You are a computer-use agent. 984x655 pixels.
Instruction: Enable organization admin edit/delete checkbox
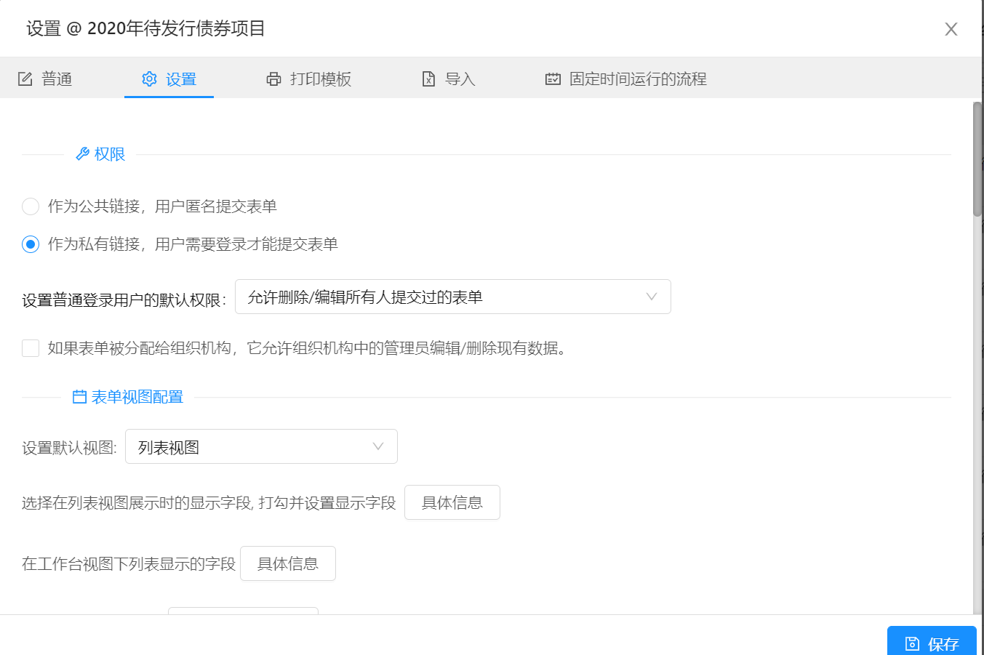[31, 348]
